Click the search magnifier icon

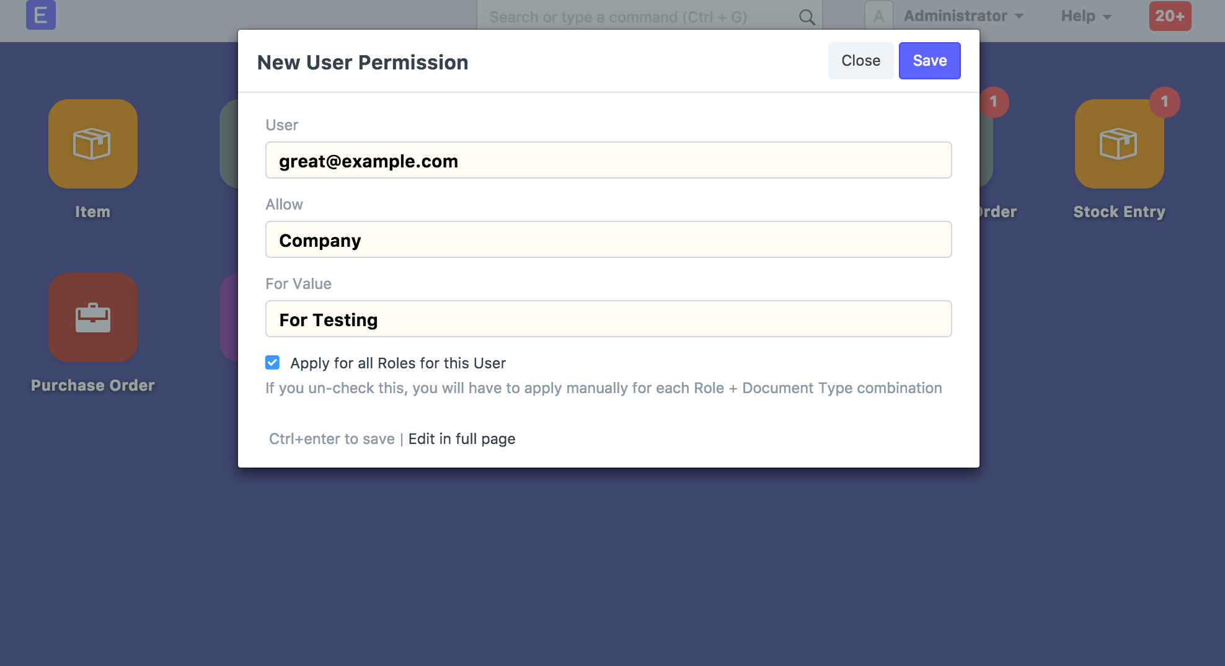(807, 17)
